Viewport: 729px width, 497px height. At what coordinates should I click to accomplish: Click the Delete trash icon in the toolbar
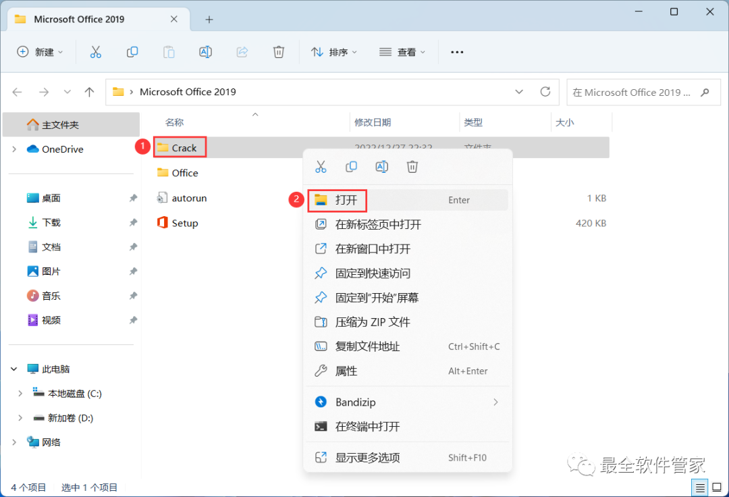pyautogui.click(x=279, y=52)
